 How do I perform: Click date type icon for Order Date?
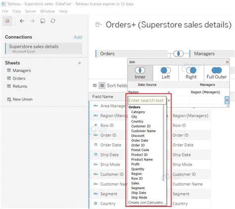(x=96, y=145)
